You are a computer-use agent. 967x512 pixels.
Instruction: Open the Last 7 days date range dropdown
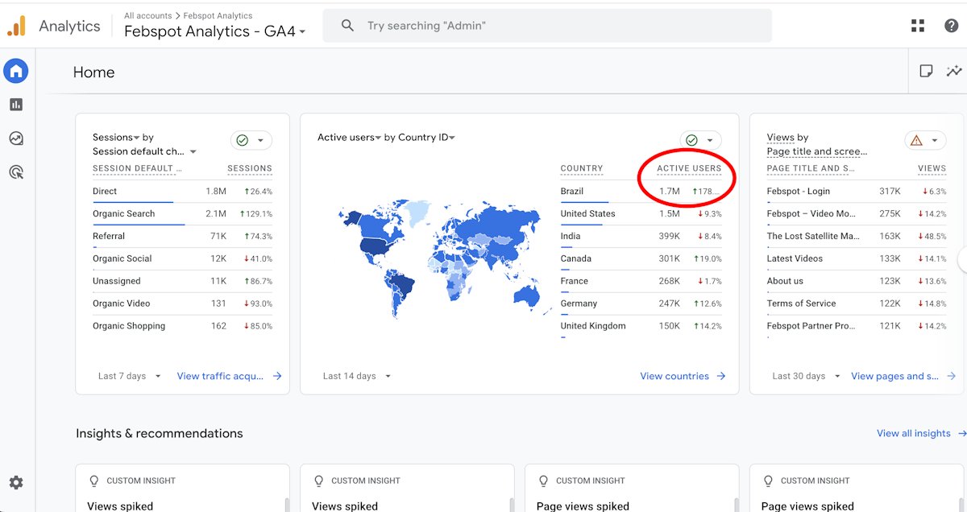127,376
